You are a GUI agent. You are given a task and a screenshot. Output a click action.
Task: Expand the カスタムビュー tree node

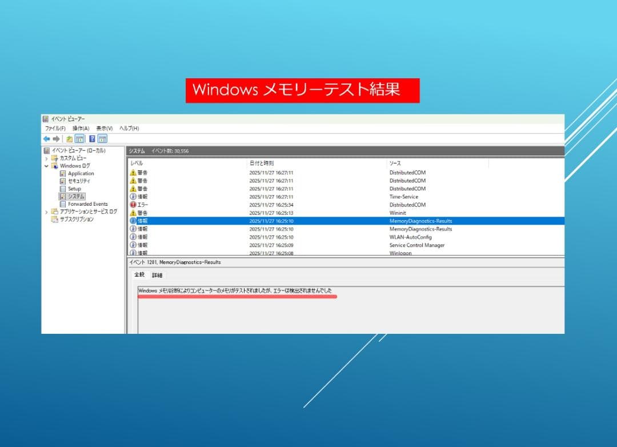click(45, 158)
